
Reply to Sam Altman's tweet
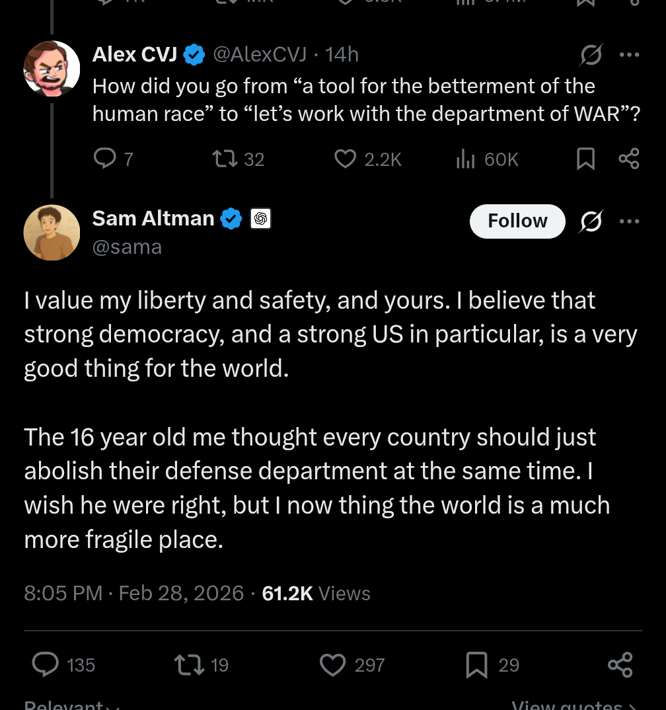click(x=46, y=664)
